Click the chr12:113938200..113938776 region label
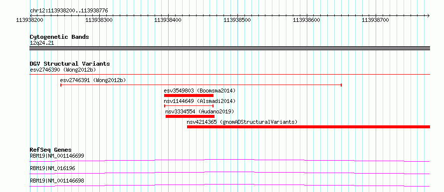The width and height of the screenshot is (444, 192). click(x=69, y=11)
